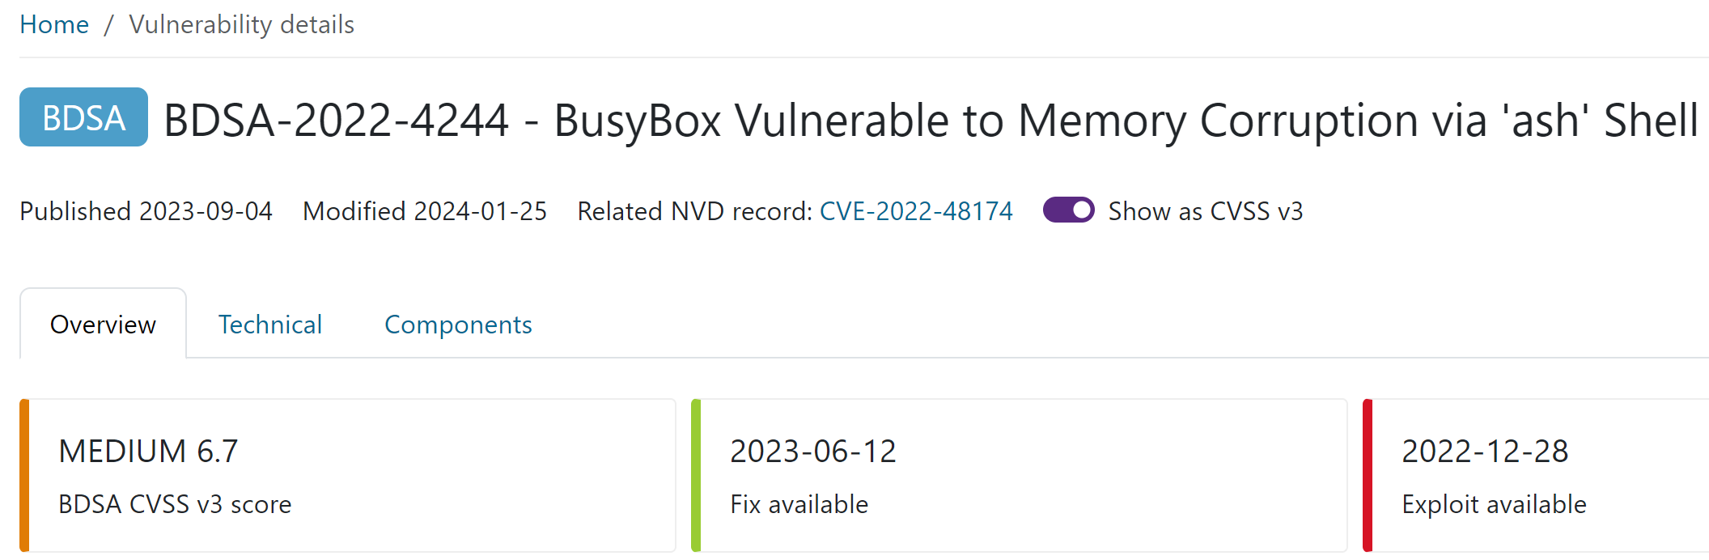Toggle the Show as CVSS v3 switch
Screen dimensions: 1709x560
pyautogui.click(x=1068, y=210)
